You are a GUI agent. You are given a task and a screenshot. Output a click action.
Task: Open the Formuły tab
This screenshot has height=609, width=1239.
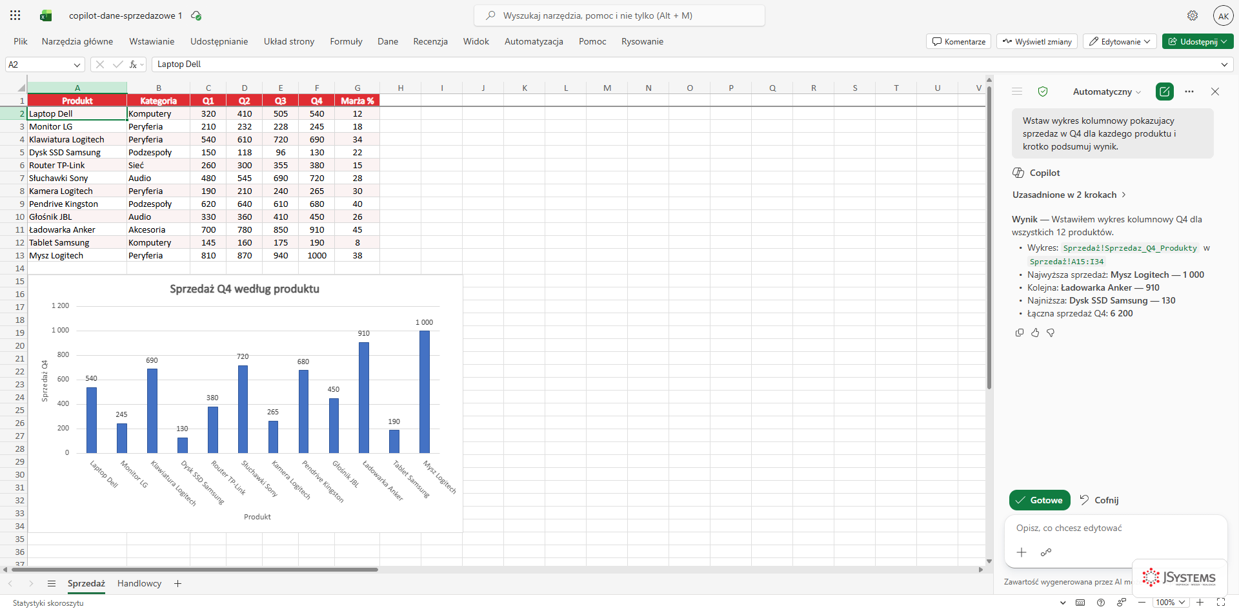tap(346, 41)
